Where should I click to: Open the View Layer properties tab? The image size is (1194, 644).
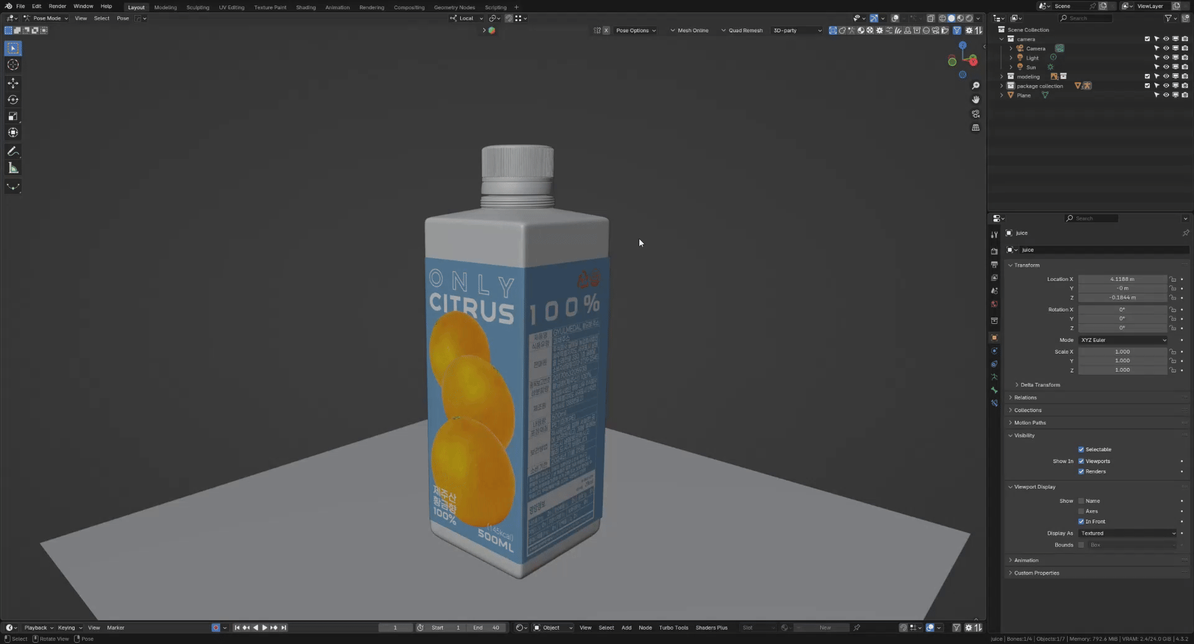tap(994, 278)
